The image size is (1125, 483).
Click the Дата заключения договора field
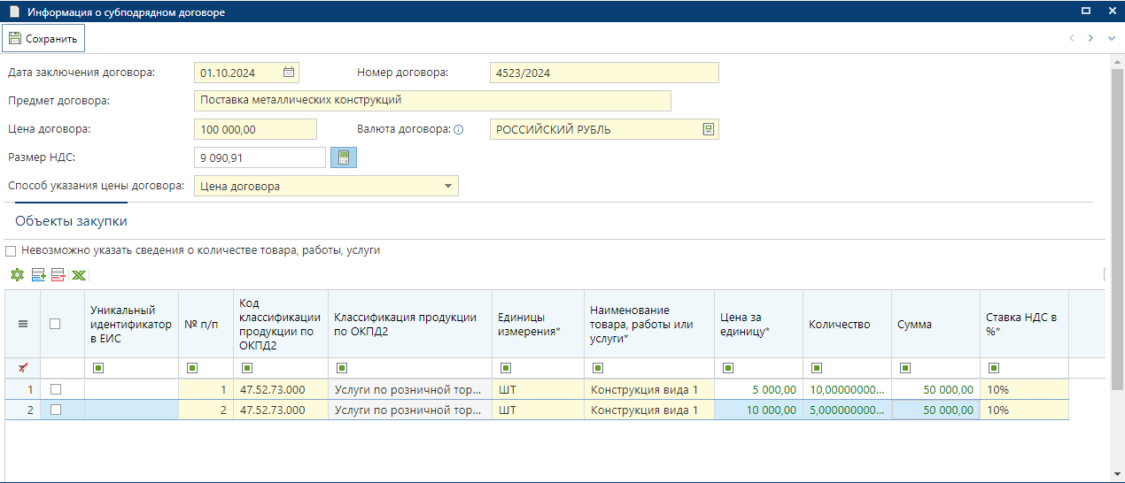[246, 73]
